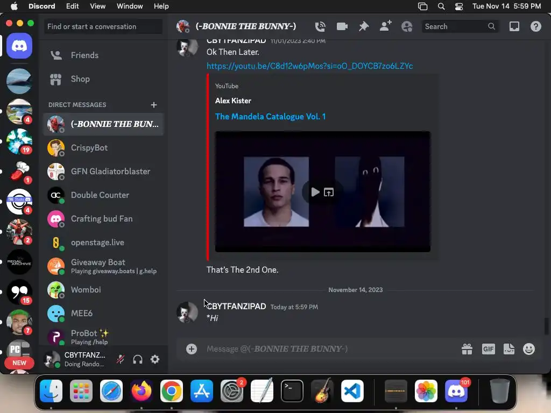551x413 pixels.
Task: Open the GIF picker
Action: point(489,348)
